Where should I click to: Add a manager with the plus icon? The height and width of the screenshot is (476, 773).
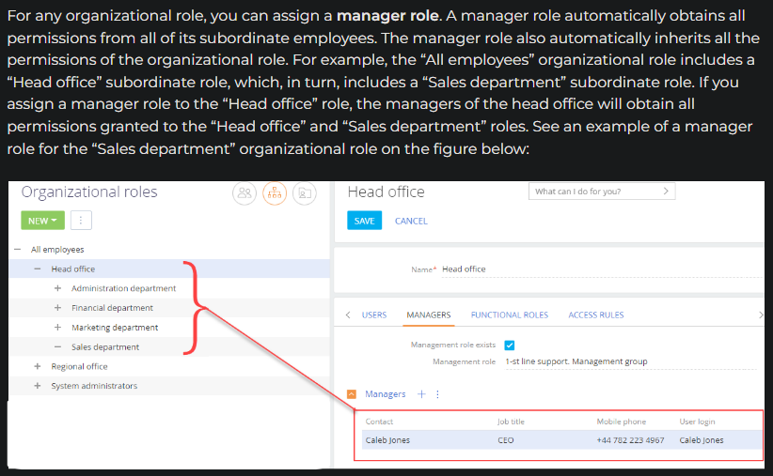click(421, 393)
